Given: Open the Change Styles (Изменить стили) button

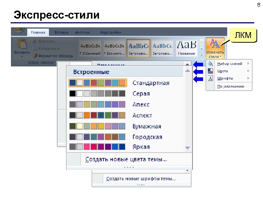Looking at the screenshot, I should [215, 48].
